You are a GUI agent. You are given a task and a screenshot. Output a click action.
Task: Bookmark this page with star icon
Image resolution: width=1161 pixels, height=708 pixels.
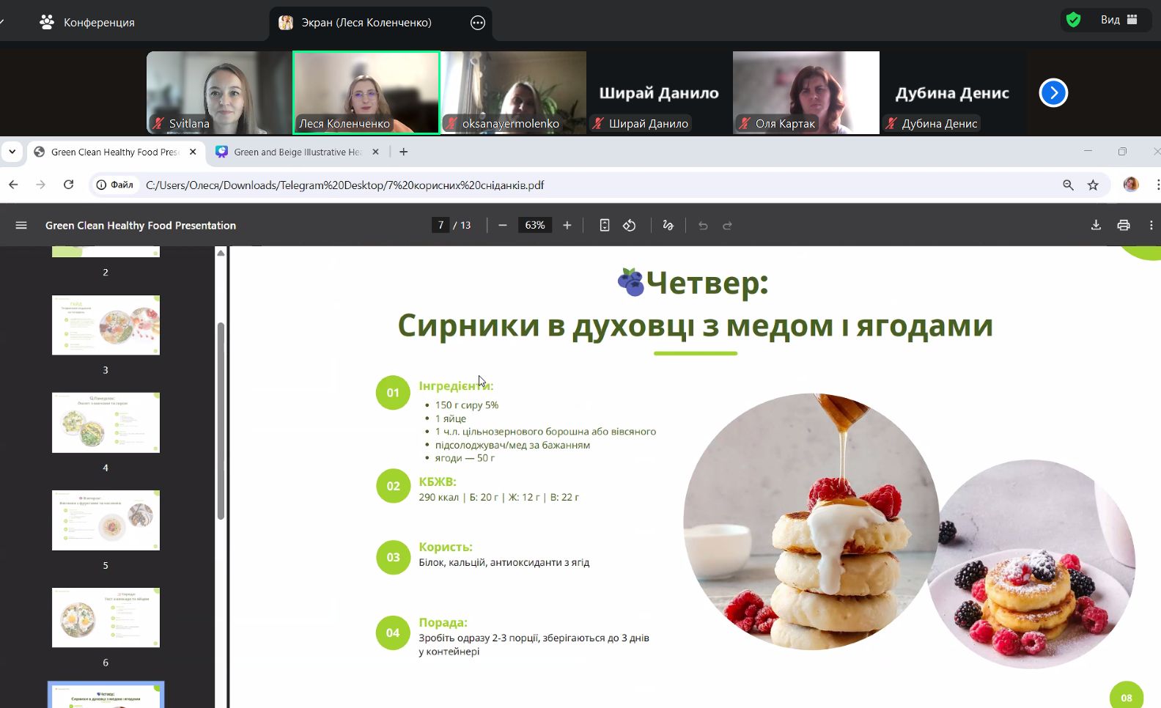tap(1093, 185)
